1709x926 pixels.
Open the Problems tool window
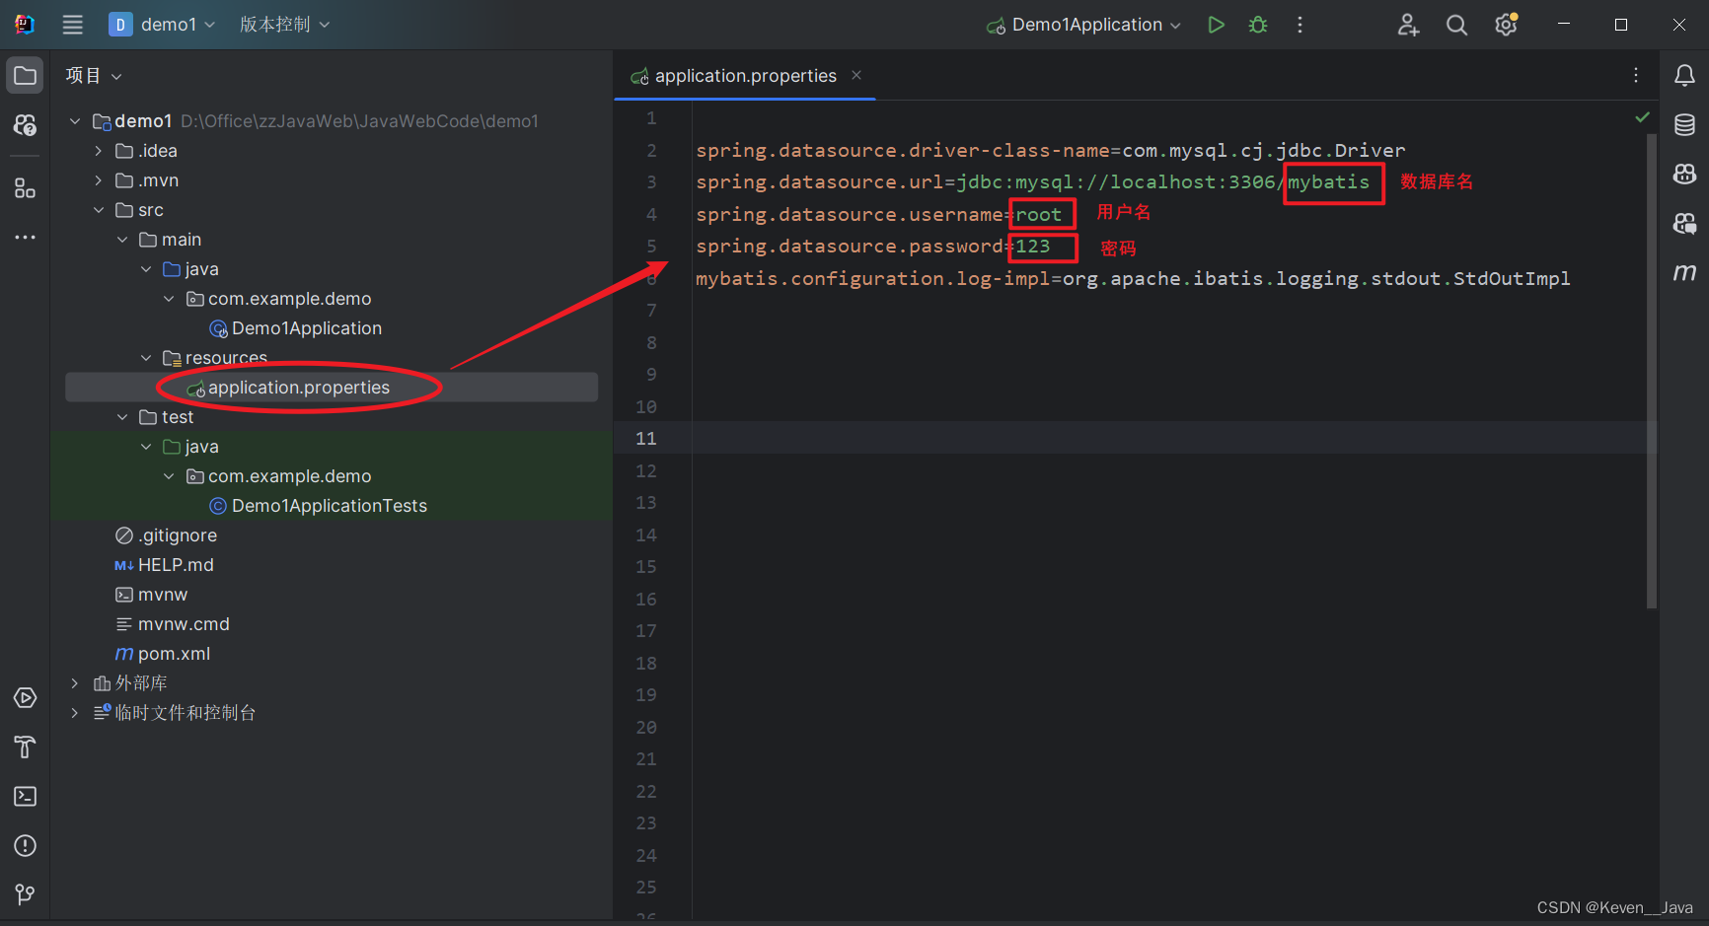tap(26, 846)
